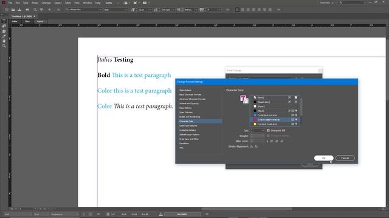Open the leading value dropdown
This screenshot has height=218, width=389.
tap(173, 10)
